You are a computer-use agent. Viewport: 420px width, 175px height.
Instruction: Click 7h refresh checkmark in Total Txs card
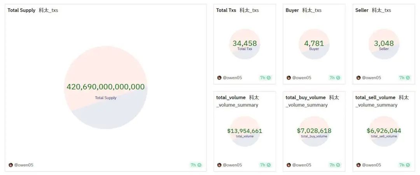point(269,78)
